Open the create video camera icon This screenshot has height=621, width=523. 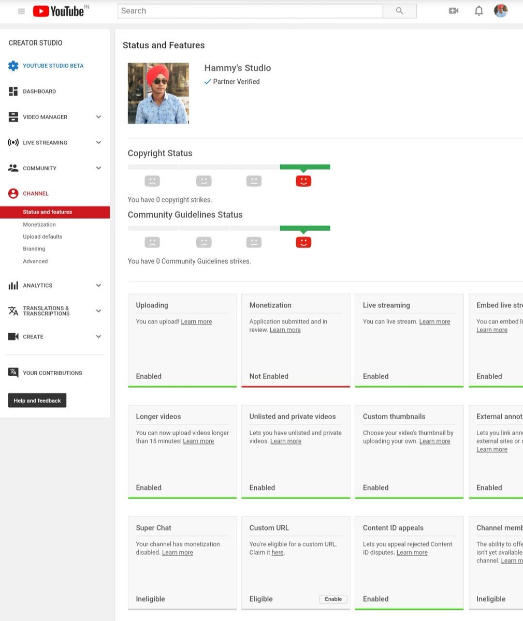tap(454, 11)
